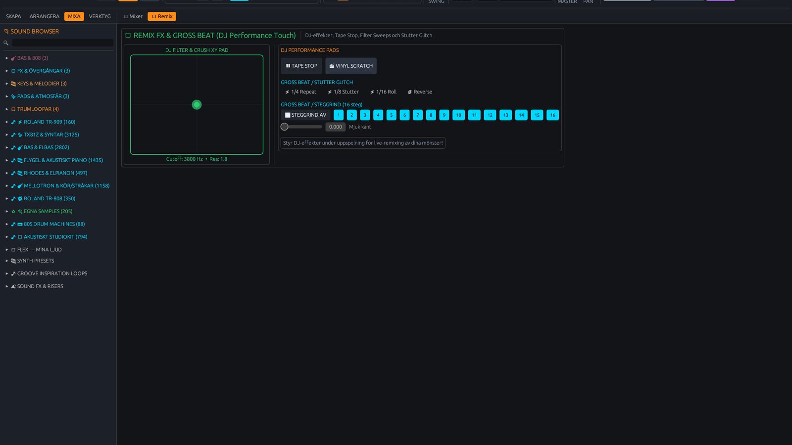Expand the TRUMLOOPAR category arrow
Viewport: 792px width, 445px height.
pyautogui.click(x=7, y=109)
